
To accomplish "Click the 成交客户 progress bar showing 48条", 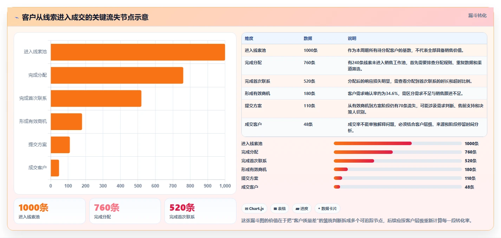I will (x=398, y=187).
